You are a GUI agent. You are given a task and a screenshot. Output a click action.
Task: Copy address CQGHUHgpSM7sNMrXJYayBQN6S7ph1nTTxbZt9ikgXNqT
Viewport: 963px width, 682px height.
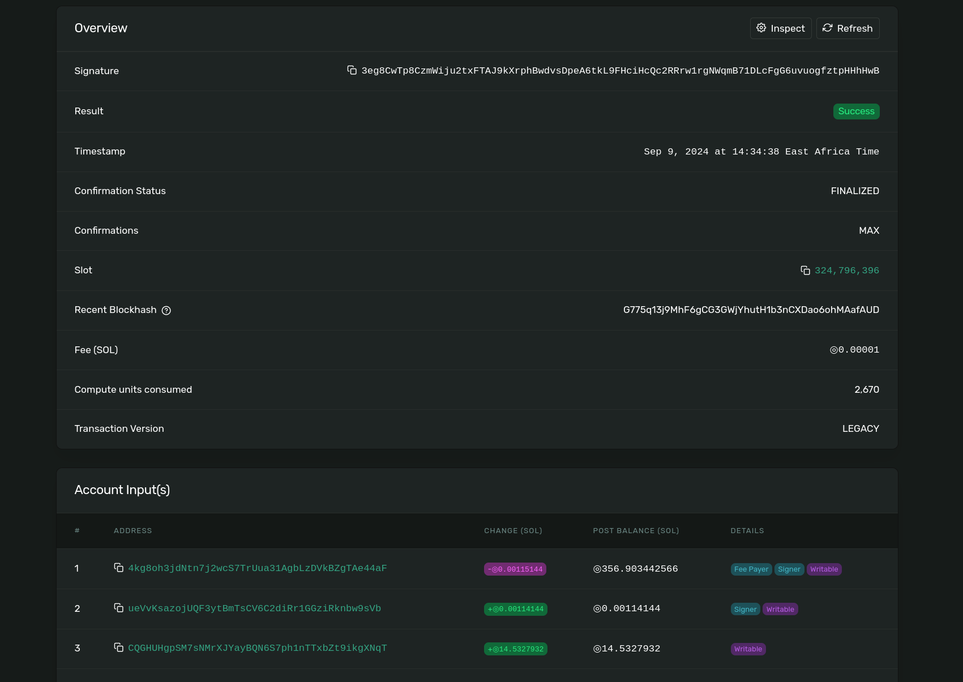click(x=119, y=647)
